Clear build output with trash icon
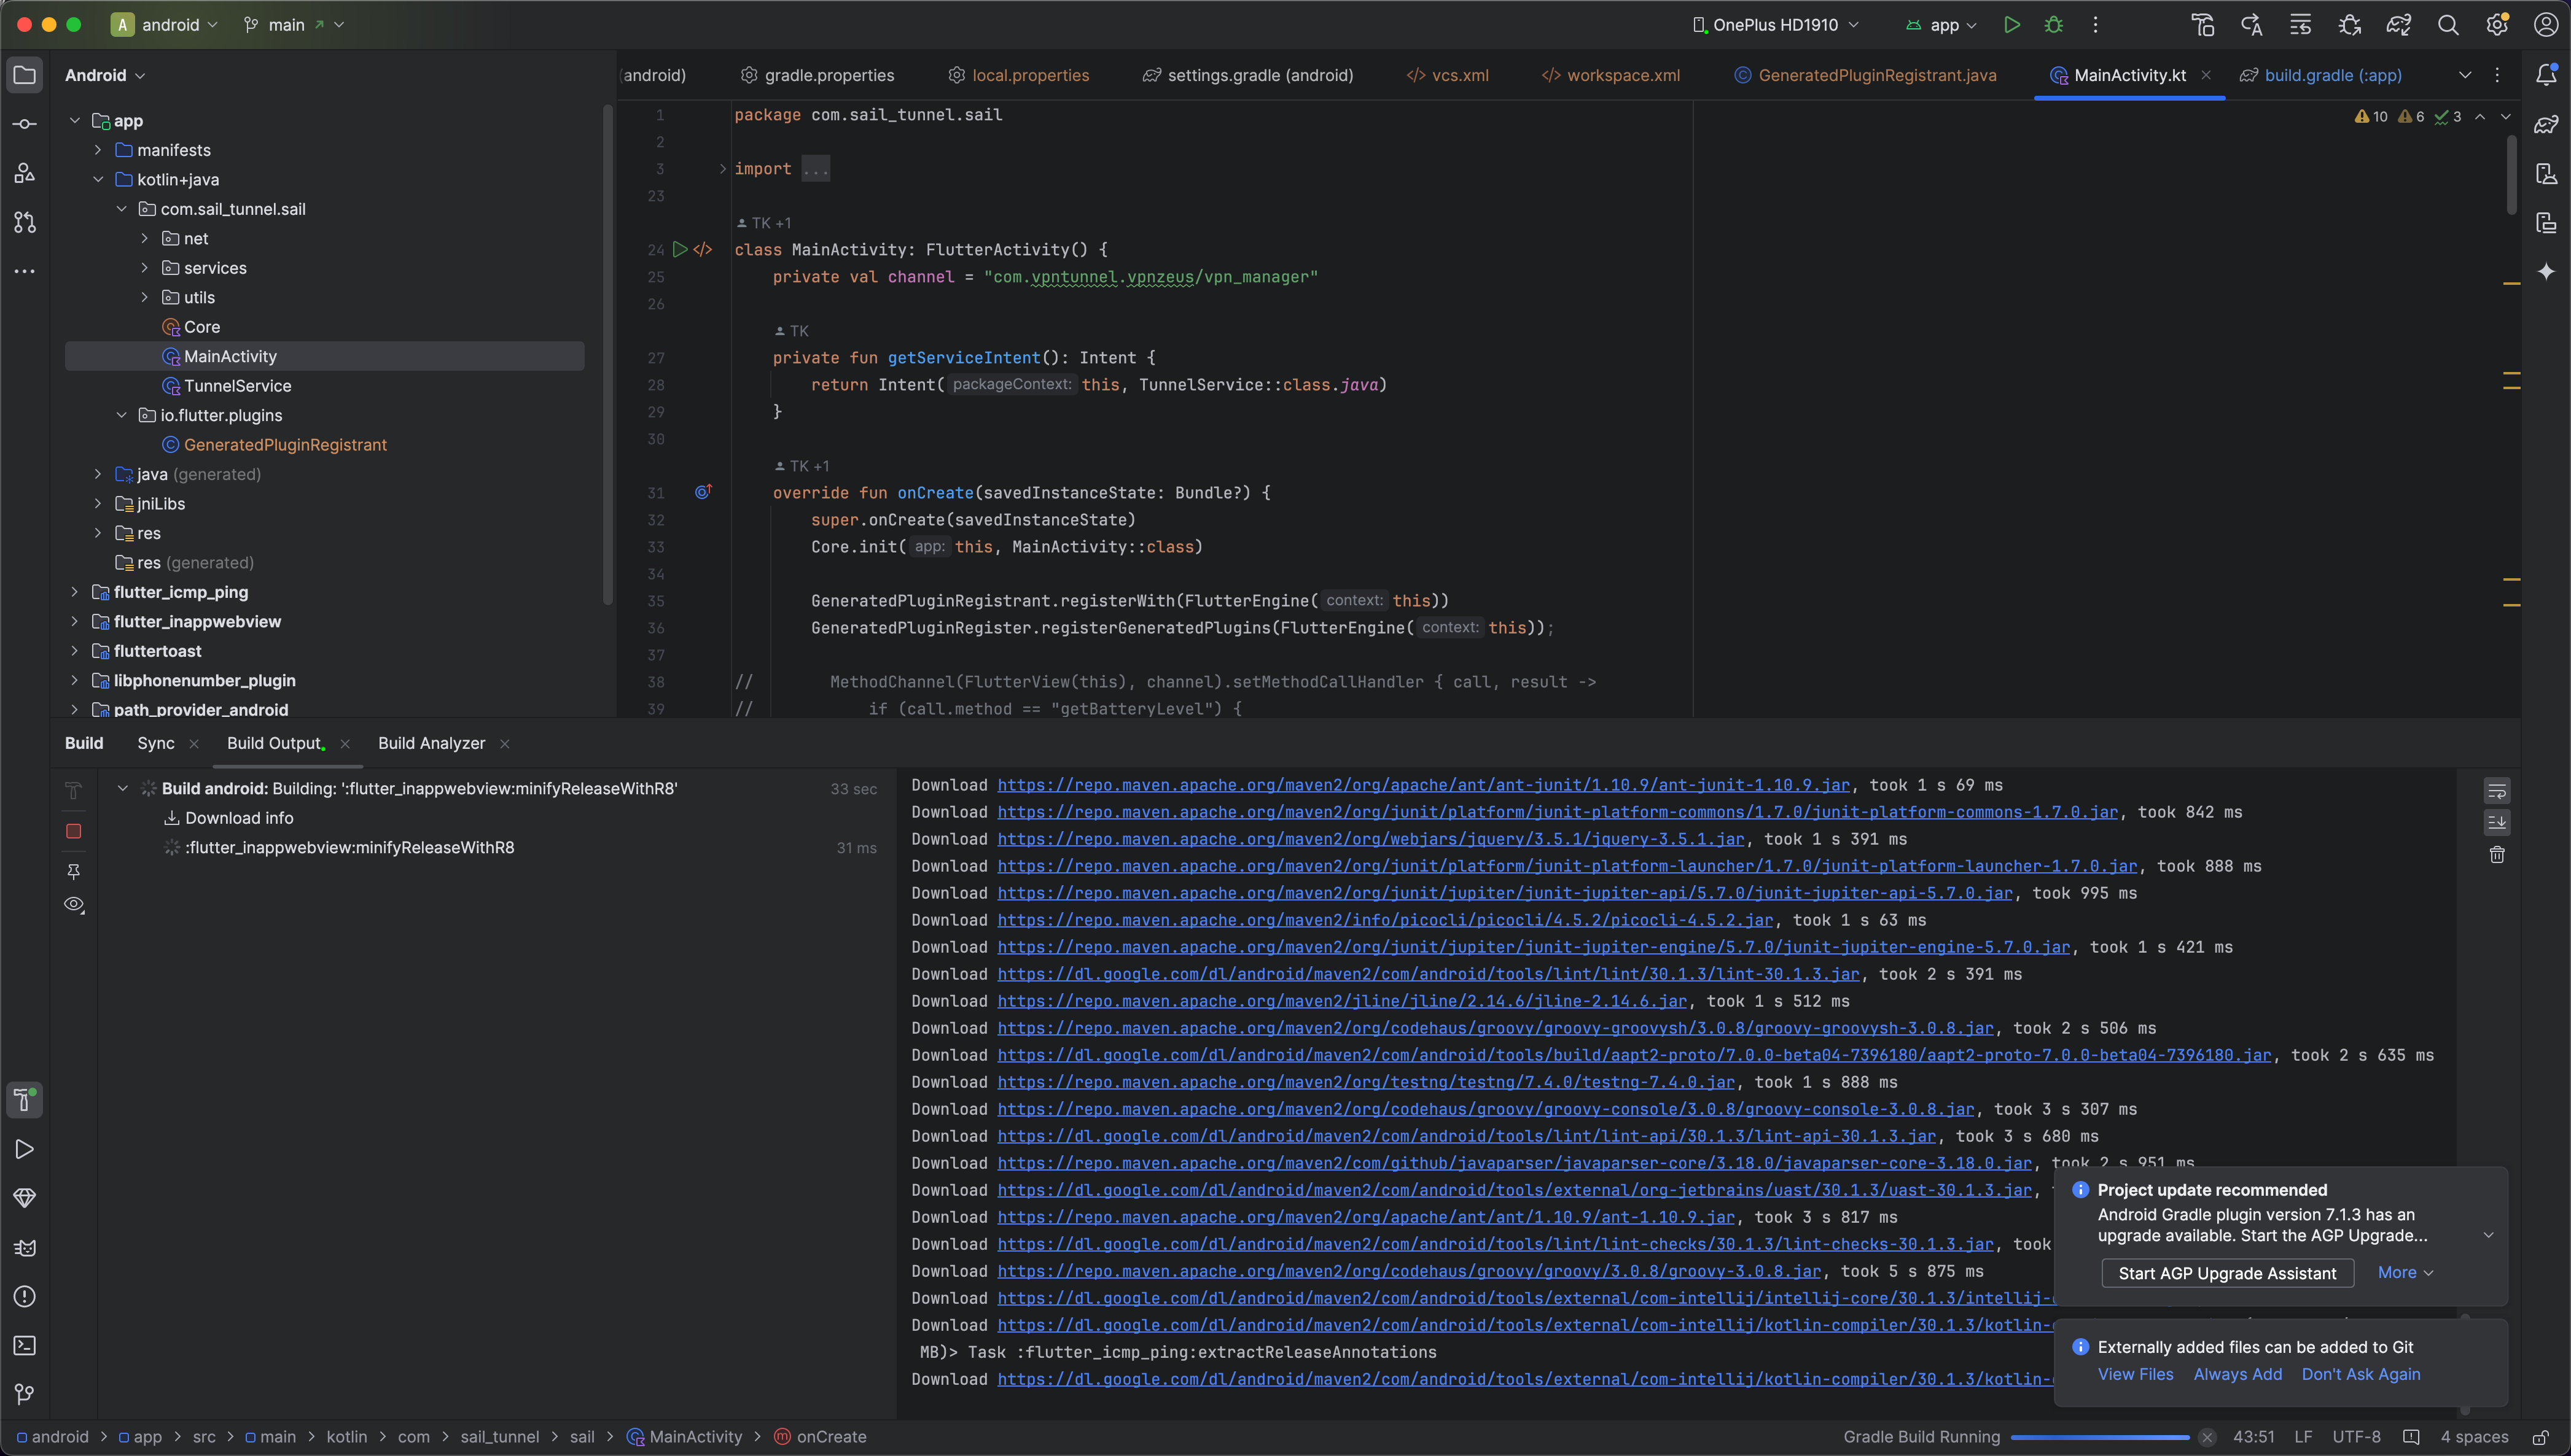The width and height of the screenshot is (2571, 1456). [x=2497, y=855]
